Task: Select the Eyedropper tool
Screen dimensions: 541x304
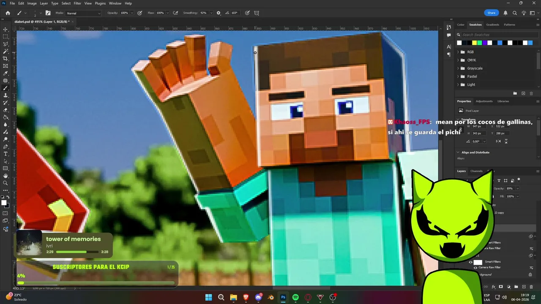Action: click(x=5, y=73)
